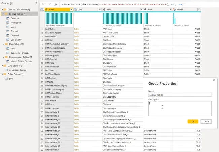Viewport: 219px width, 152px height.
Task: Select row number 20 header
Action: coord(42,101)
